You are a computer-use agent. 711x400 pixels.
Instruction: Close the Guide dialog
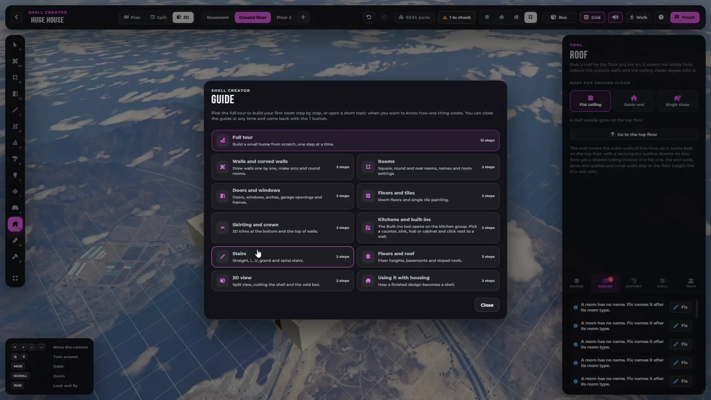pyautogui.click(x=487, y=305)
